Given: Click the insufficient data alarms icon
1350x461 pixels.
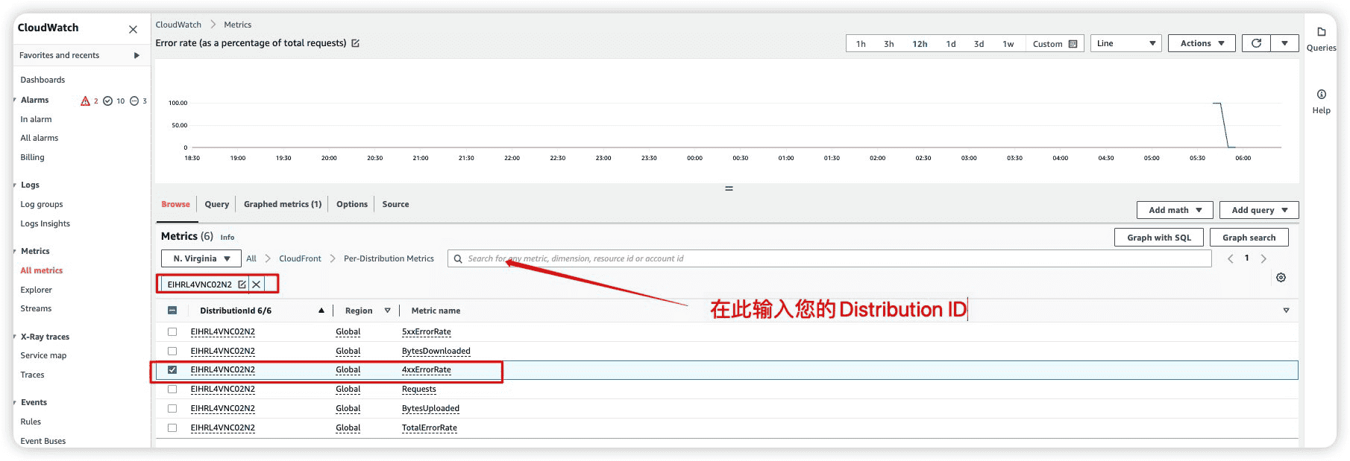Looking at the screenshot, I should 134,101.
